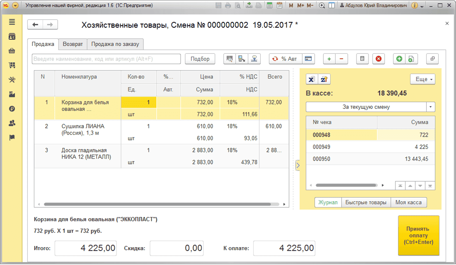
Task: Click the barcode search icon
Action: (230, 59)
